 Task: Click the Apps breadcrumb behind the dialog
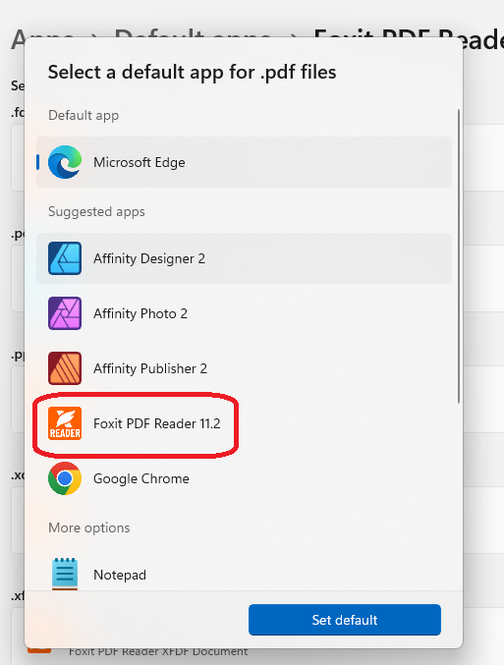pyautogui.click(x=18, y=39)
